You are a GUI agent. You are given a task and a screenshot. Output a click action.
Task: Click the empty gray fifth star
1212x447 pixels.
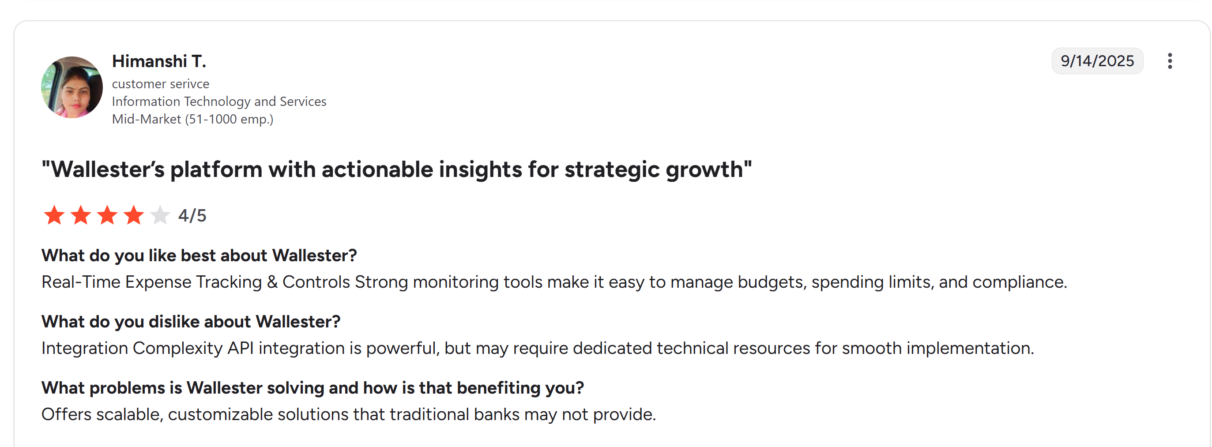coord(160,215)
